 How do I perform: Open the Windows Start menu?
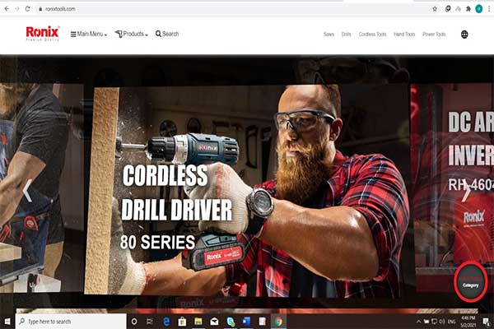[7, 322]
